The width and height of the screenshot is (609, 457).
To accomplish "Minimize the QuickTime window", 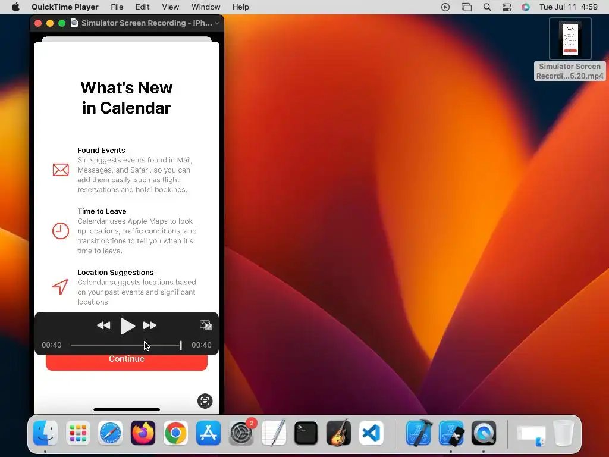I will 50,23.
